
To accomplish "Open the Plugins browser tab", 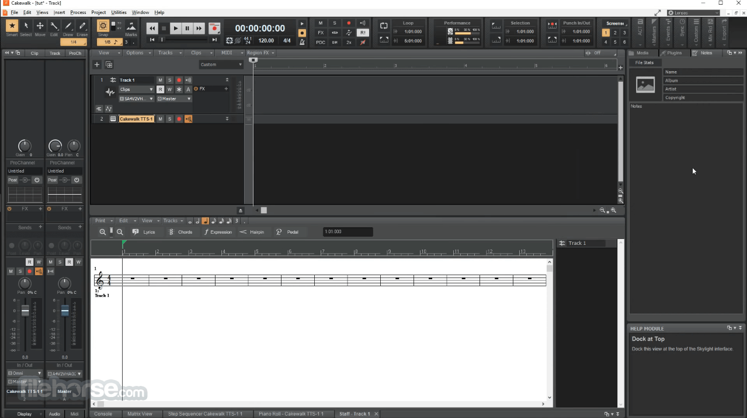I will pos(675,53).
